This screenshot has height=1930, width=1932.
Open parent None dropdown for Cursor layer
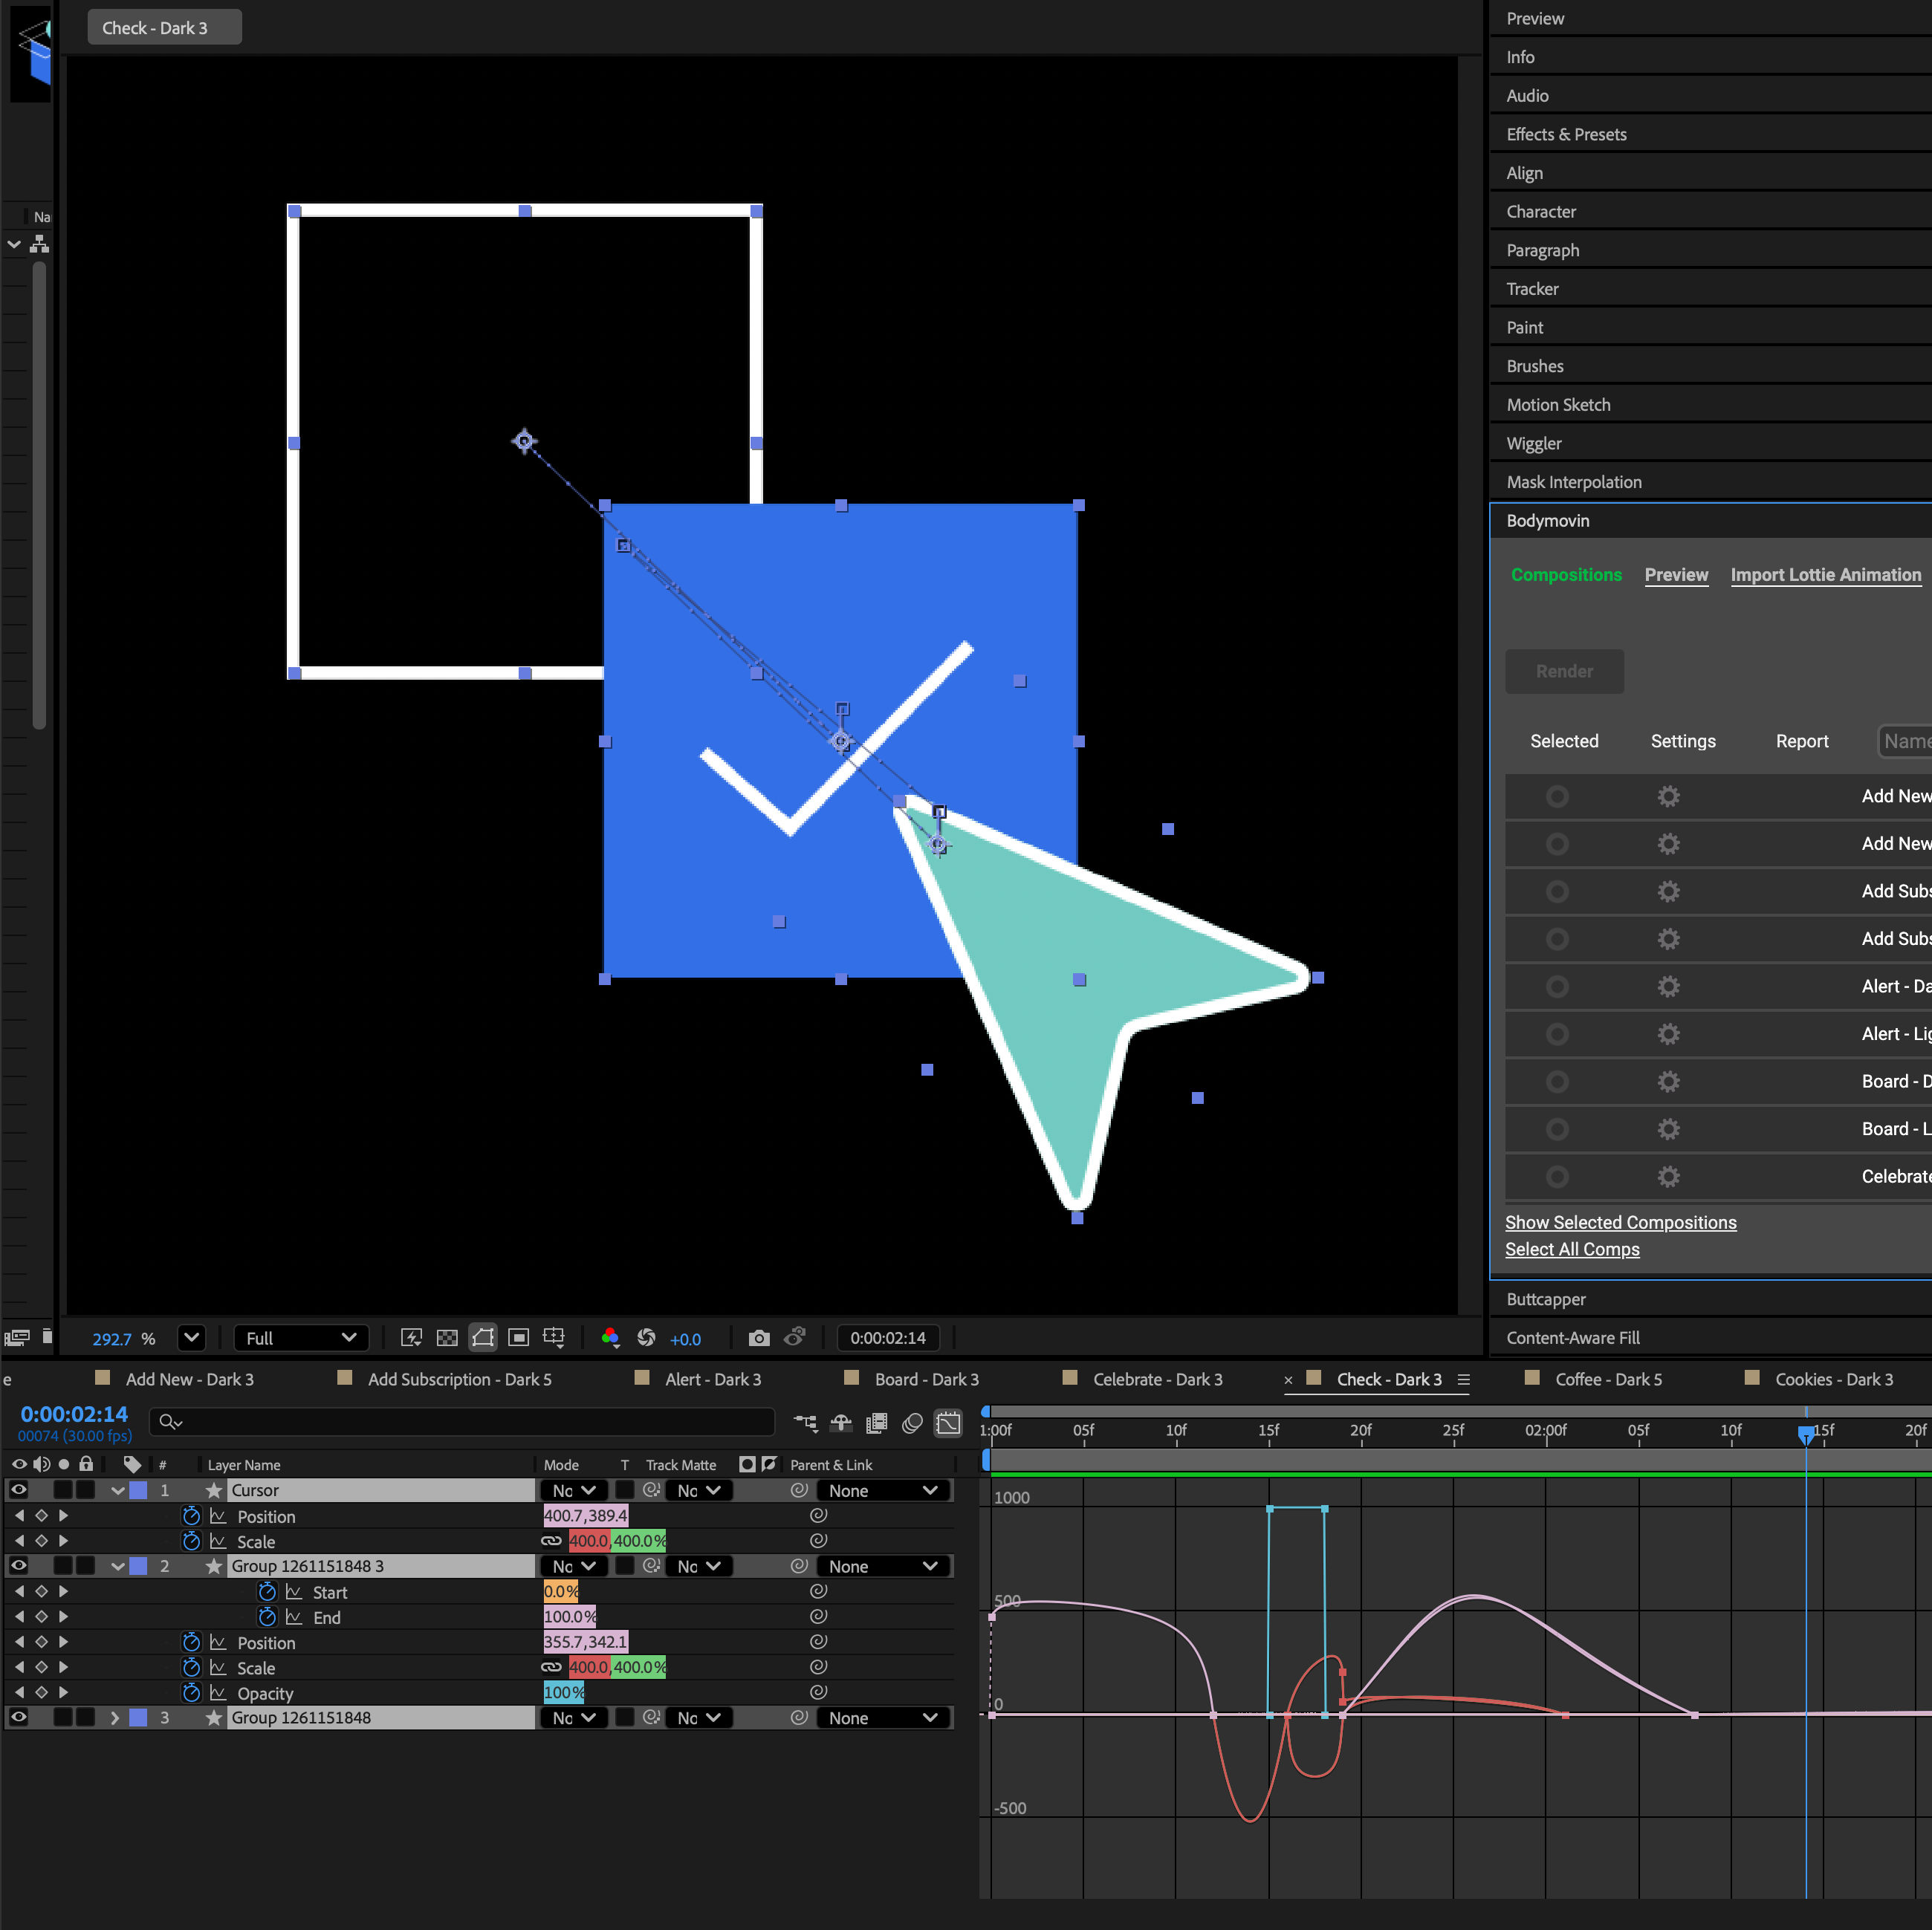883,1490
